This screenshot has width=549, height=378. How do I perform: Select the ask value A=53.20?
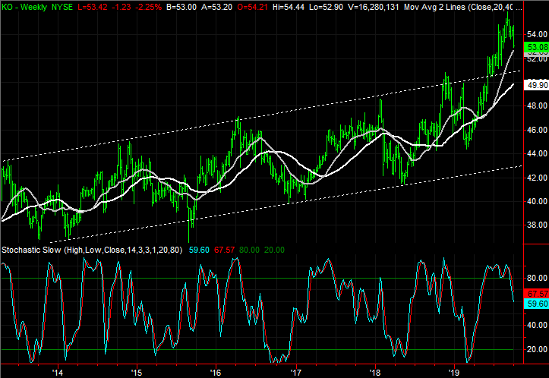click(x=216, y=7)
